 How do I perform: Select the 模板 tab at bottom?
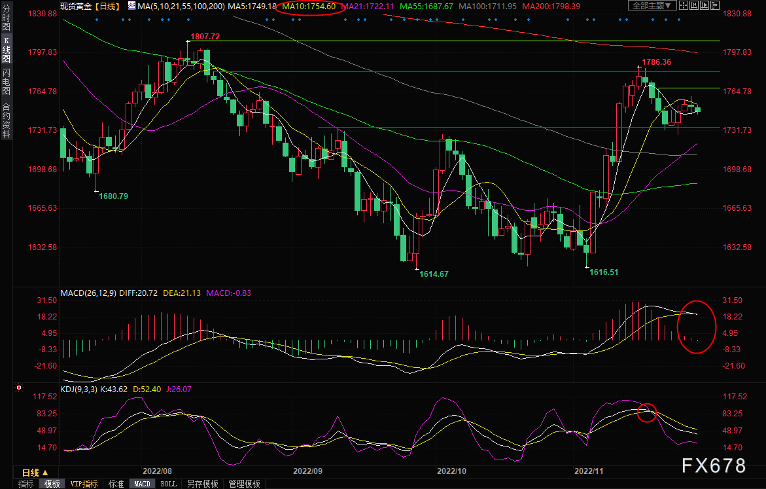tap(52, 484)
